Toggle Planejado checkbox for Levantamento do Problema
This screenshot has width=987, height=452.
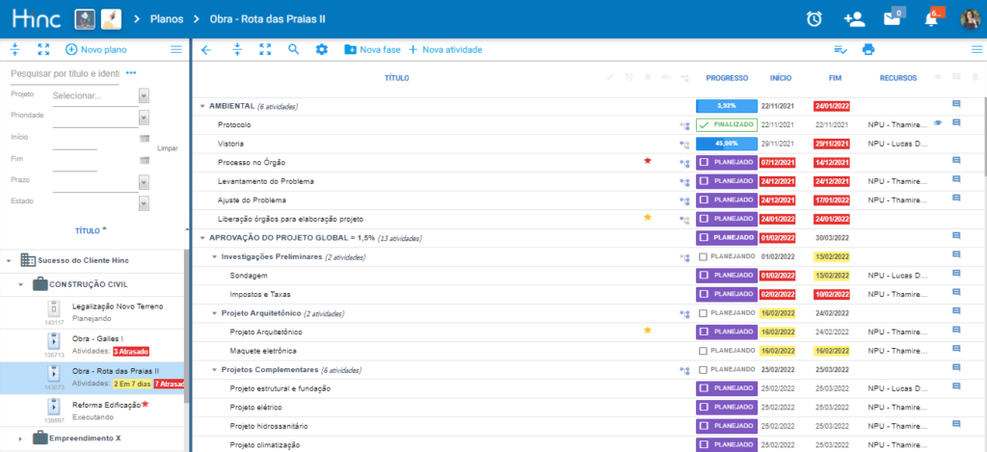(x=705, y=181)
